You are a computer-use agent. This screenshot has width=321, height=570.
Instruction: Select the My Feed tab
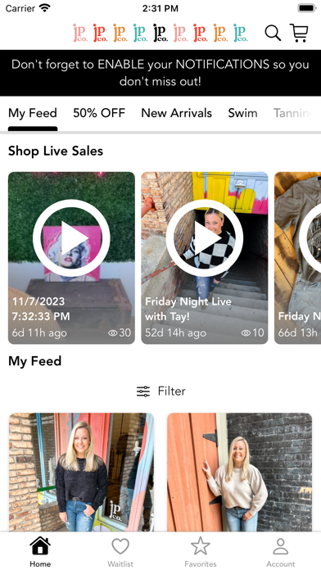click(33, 113)
